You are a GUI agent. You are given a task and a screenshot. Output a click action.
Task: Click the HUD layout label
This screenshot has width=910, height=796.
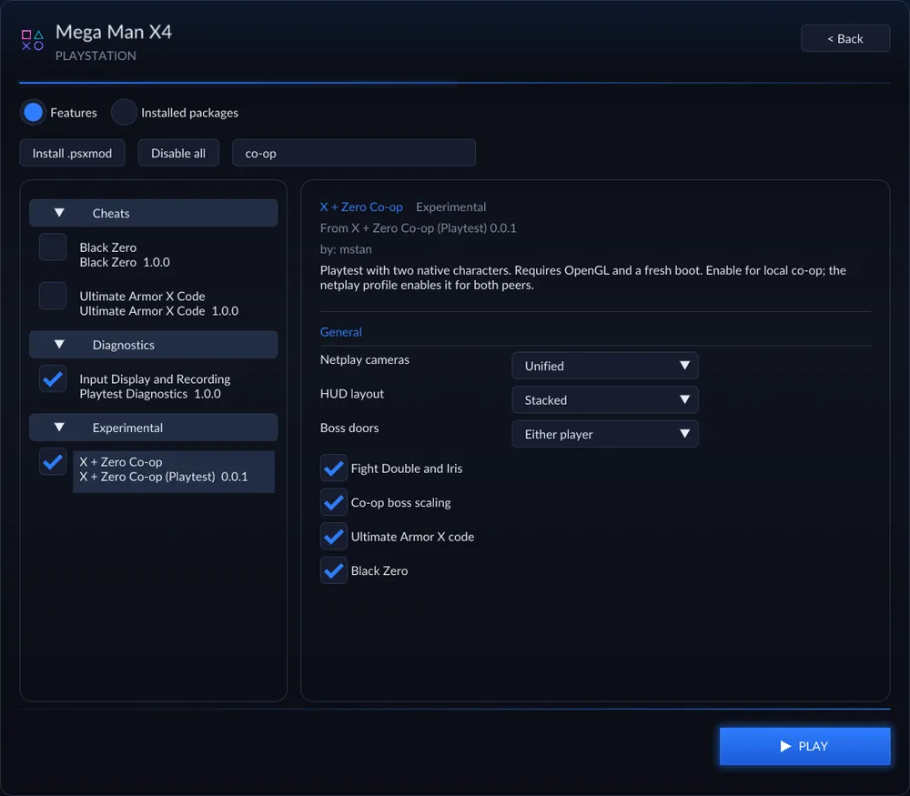pos(351,394)
